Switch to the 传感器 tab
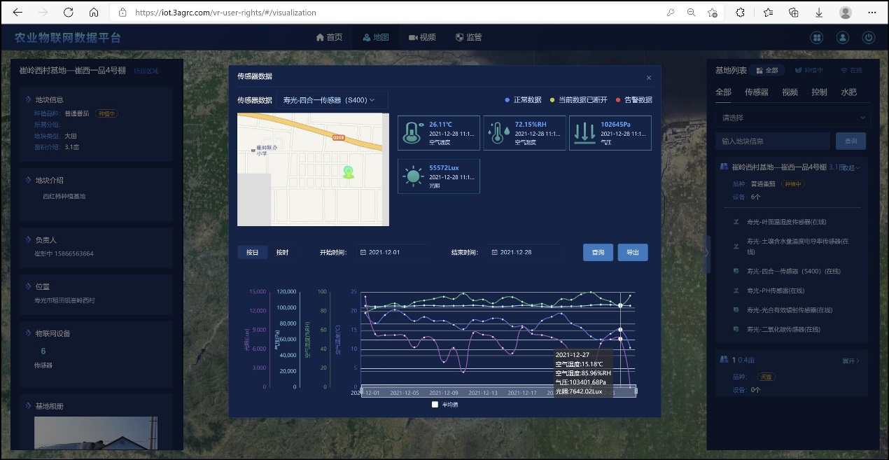 [756, 92]
